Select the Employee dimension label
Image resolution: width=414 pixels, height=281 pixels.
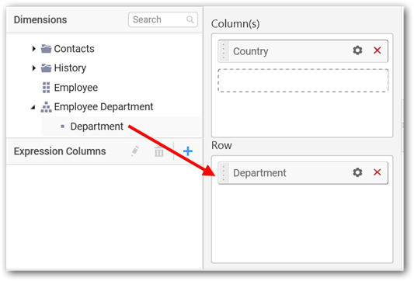pos(76,88)
